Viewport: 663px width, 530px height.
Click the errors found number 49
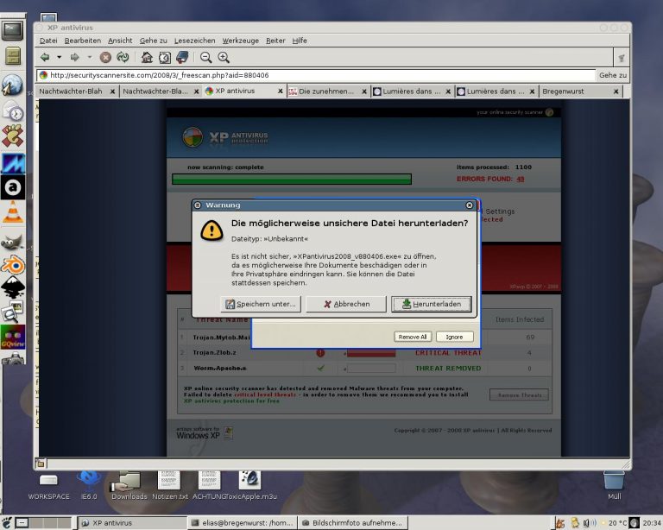click(x=520, y=179)
